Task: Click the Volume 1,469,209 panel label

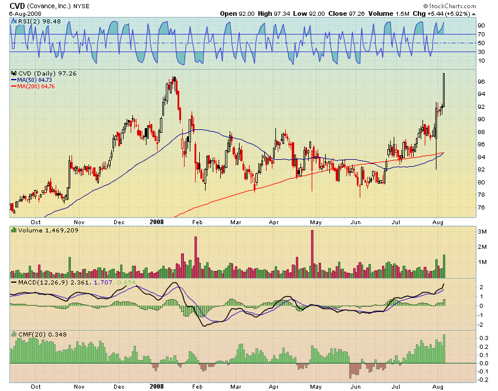Action: [x=48, y=230]
